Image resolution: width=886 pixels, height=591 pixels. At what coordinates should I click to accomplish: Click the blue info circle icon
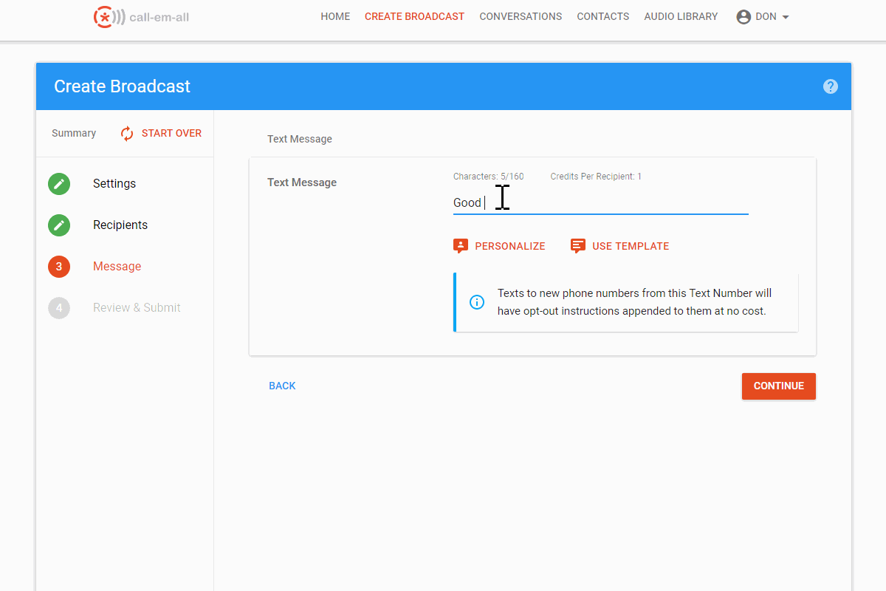click(x=476, y=302)
